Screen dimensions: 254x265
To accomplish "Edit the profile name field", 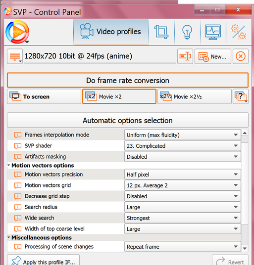I will (100, 56).
